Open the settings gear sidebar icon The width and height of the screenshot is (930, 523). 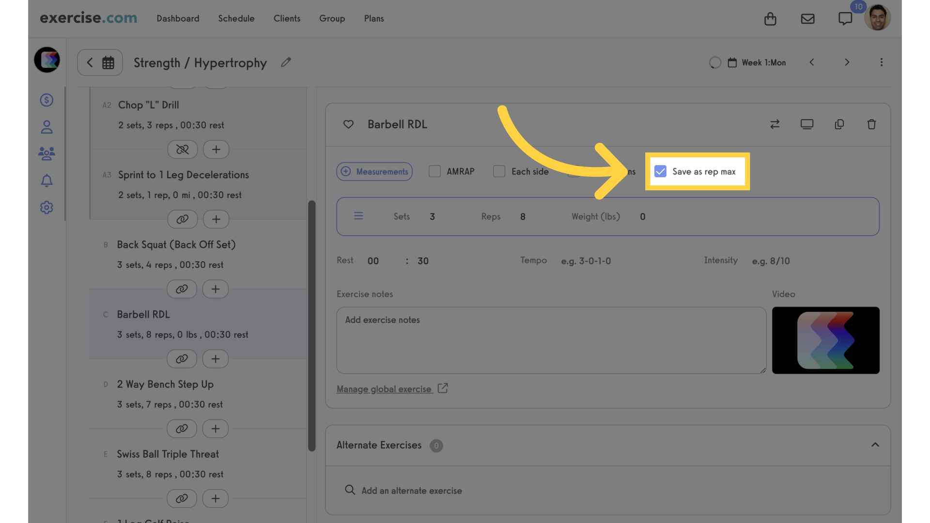[46, 207]
